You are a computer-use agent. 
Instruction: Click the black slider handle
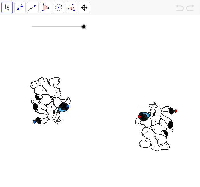click(x=84, y=27)
